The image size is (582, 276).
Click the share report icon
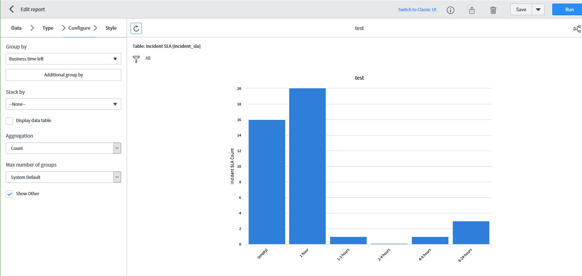pos(472,10)
